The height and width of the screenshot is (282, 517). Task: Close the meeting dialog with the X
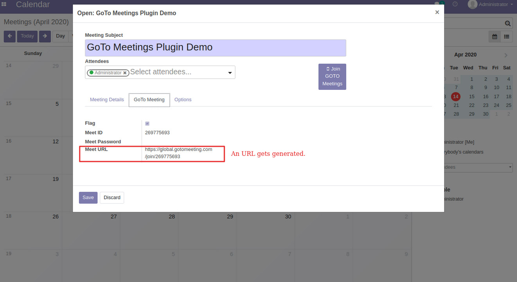tap(437, 12)
